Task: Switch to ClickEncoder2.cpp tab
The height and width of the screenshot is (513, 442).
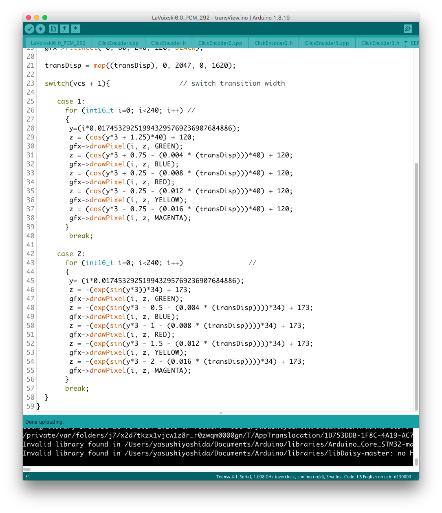Action: coord(220,43)
